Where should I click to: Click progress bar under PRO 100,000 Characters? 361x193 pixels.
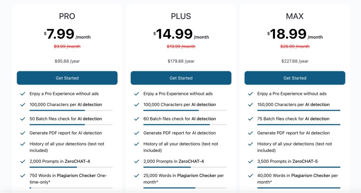tap(71, 110)
